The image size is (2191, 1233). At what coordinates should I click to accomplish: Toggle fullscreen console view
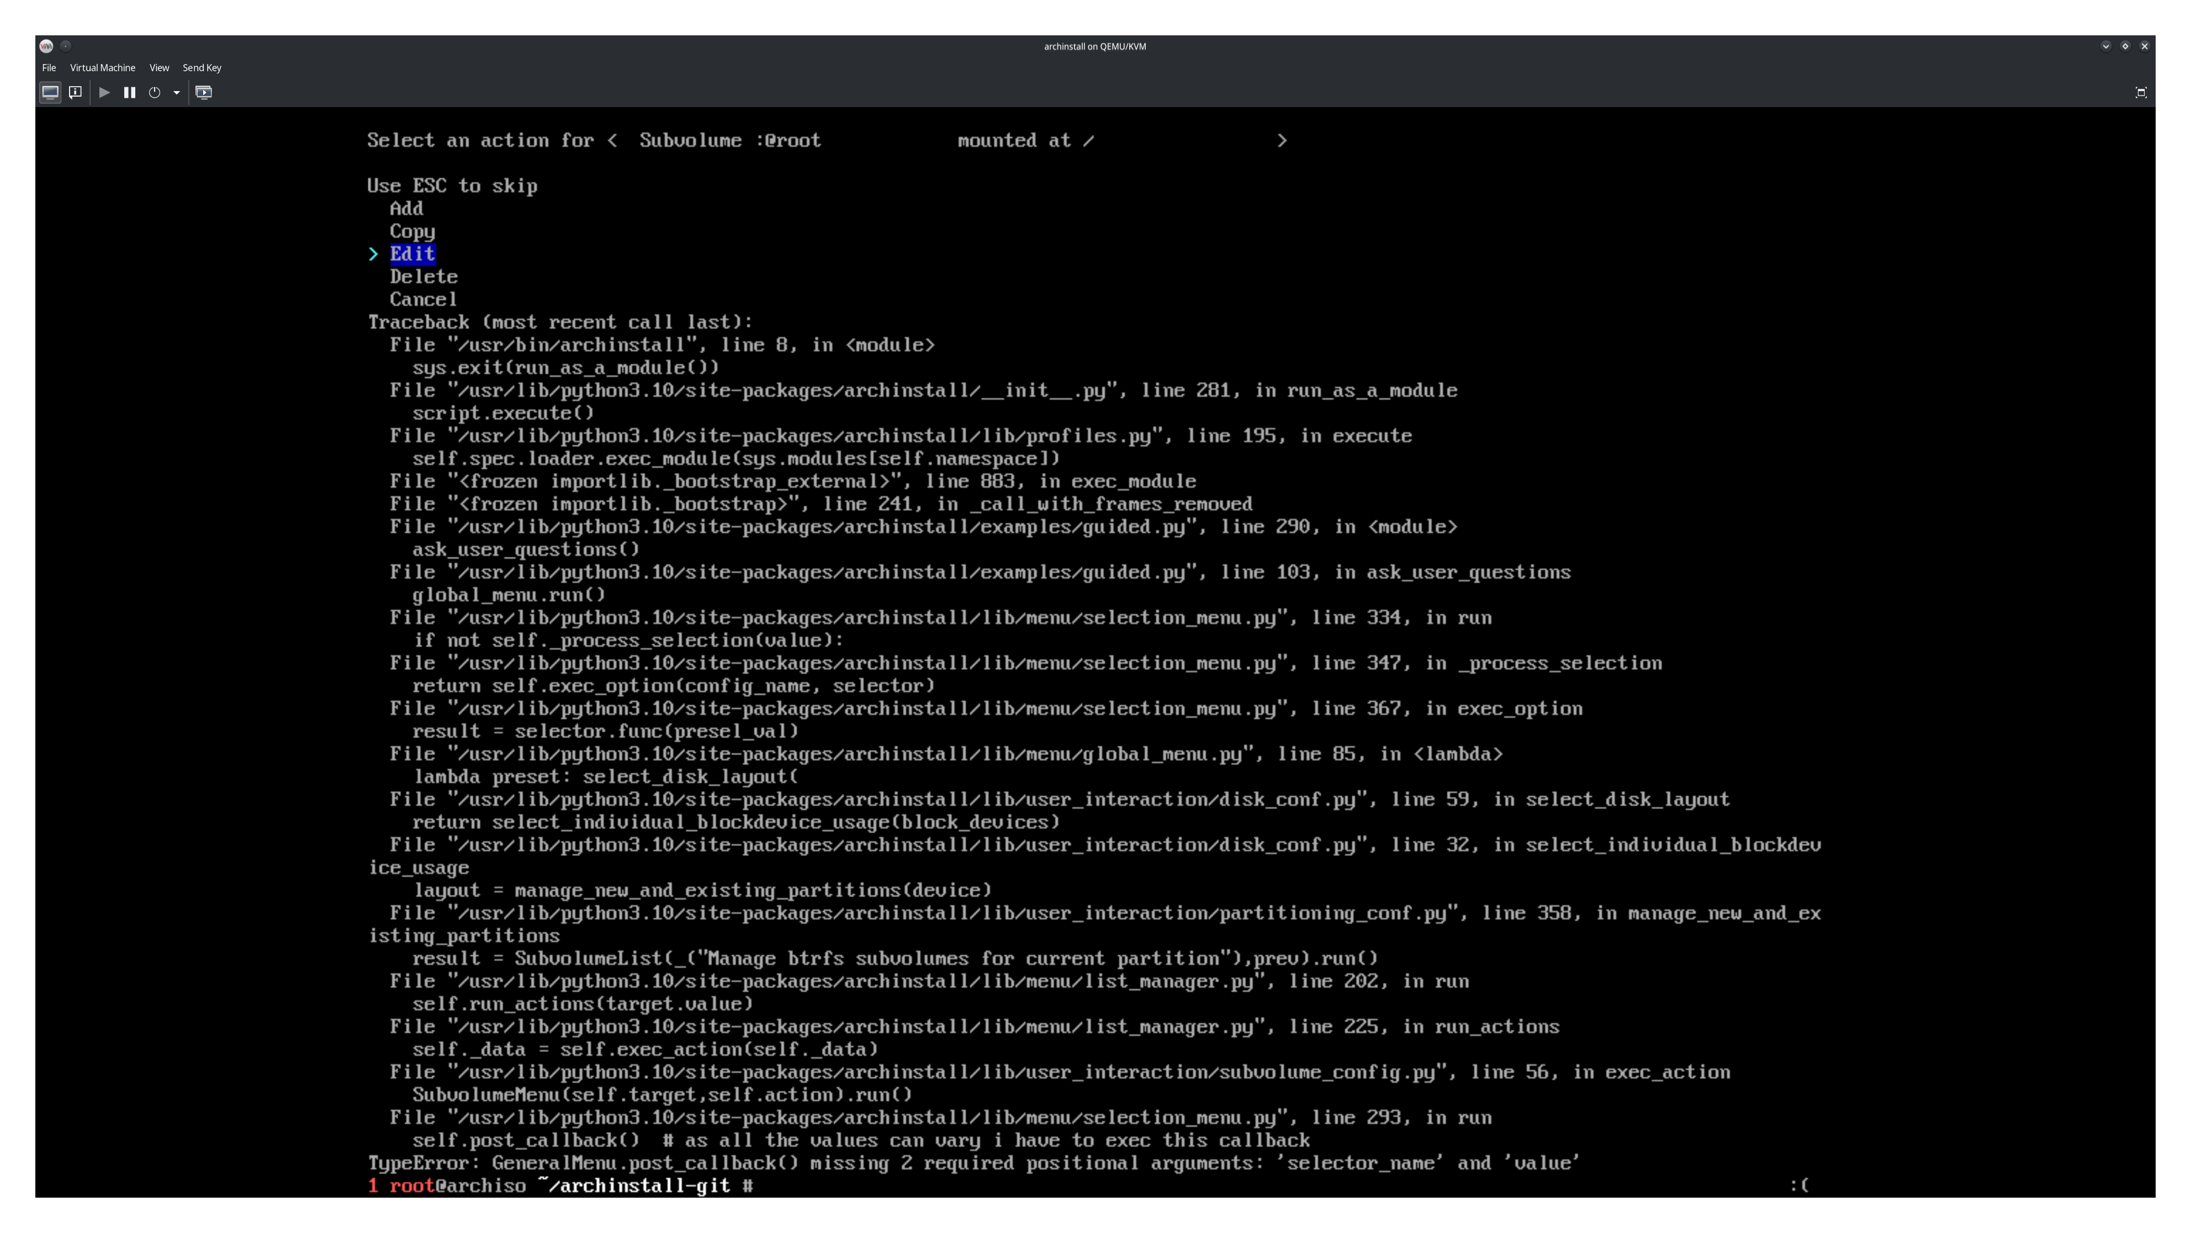(2141, 93)
